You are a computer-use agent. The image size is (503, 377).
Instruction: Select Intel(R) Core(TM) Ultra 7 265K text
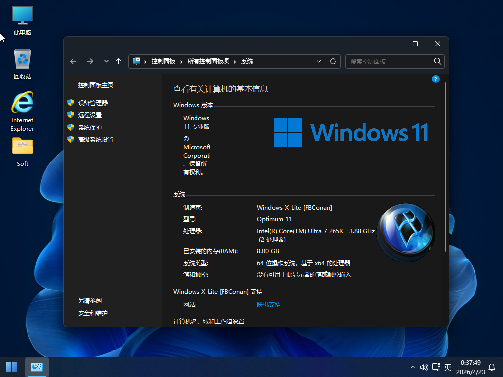tap(300, 231)
